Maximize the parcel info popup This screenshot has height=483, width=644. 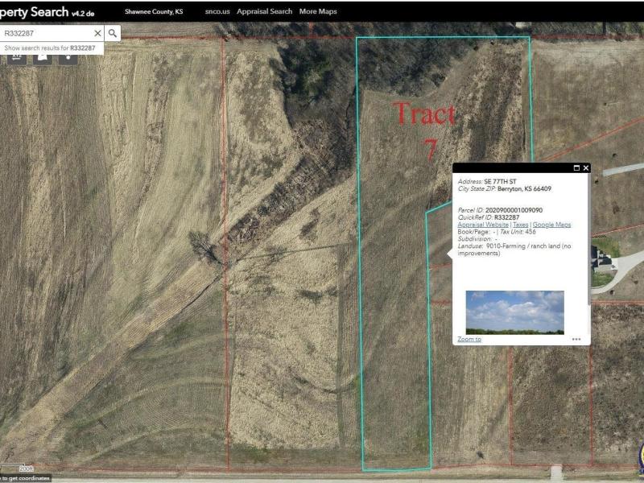coord(576,168)
